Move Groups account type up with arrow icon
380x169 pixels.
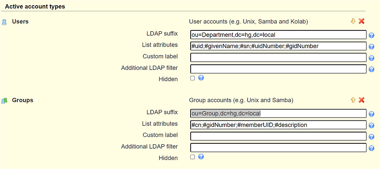coord(353,100)
